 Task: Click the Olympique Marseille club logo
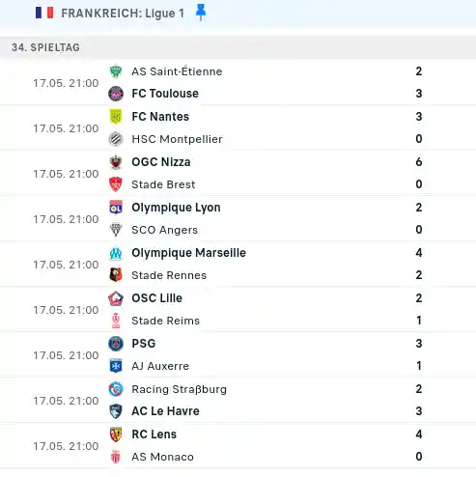[116, 253]
